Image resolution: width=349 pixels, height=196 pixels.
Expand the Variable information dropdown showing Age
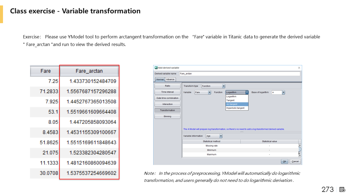coord(221,136)
